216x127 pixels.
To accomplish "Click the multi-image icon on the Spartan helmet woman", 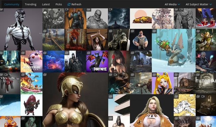I will (x=45, y=75).
